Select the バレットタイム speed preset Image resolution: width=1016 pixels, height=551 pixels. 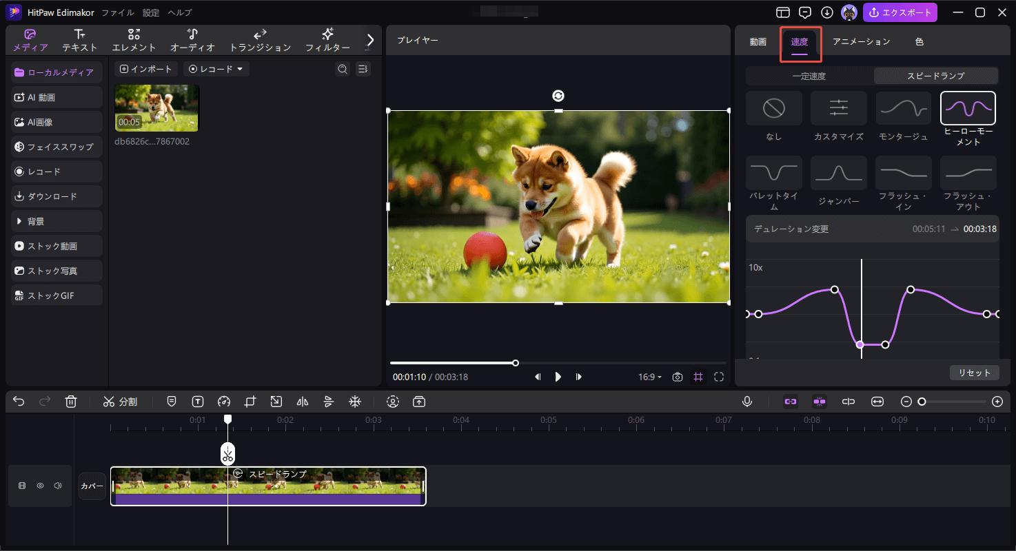point(774,174)
